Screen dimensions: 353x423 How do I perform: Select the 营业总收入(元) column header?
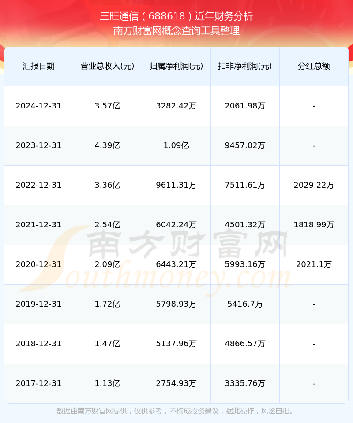(108, 66)
